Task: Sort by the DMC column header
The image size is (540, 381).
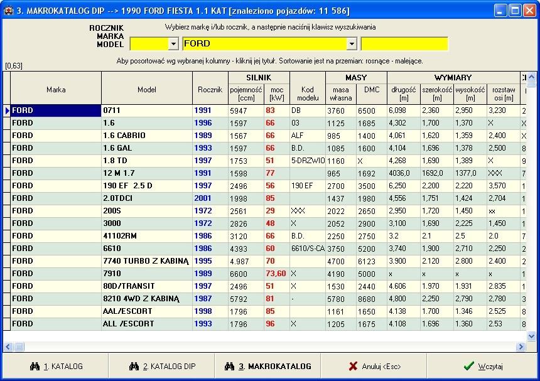Action: [372, 94]
